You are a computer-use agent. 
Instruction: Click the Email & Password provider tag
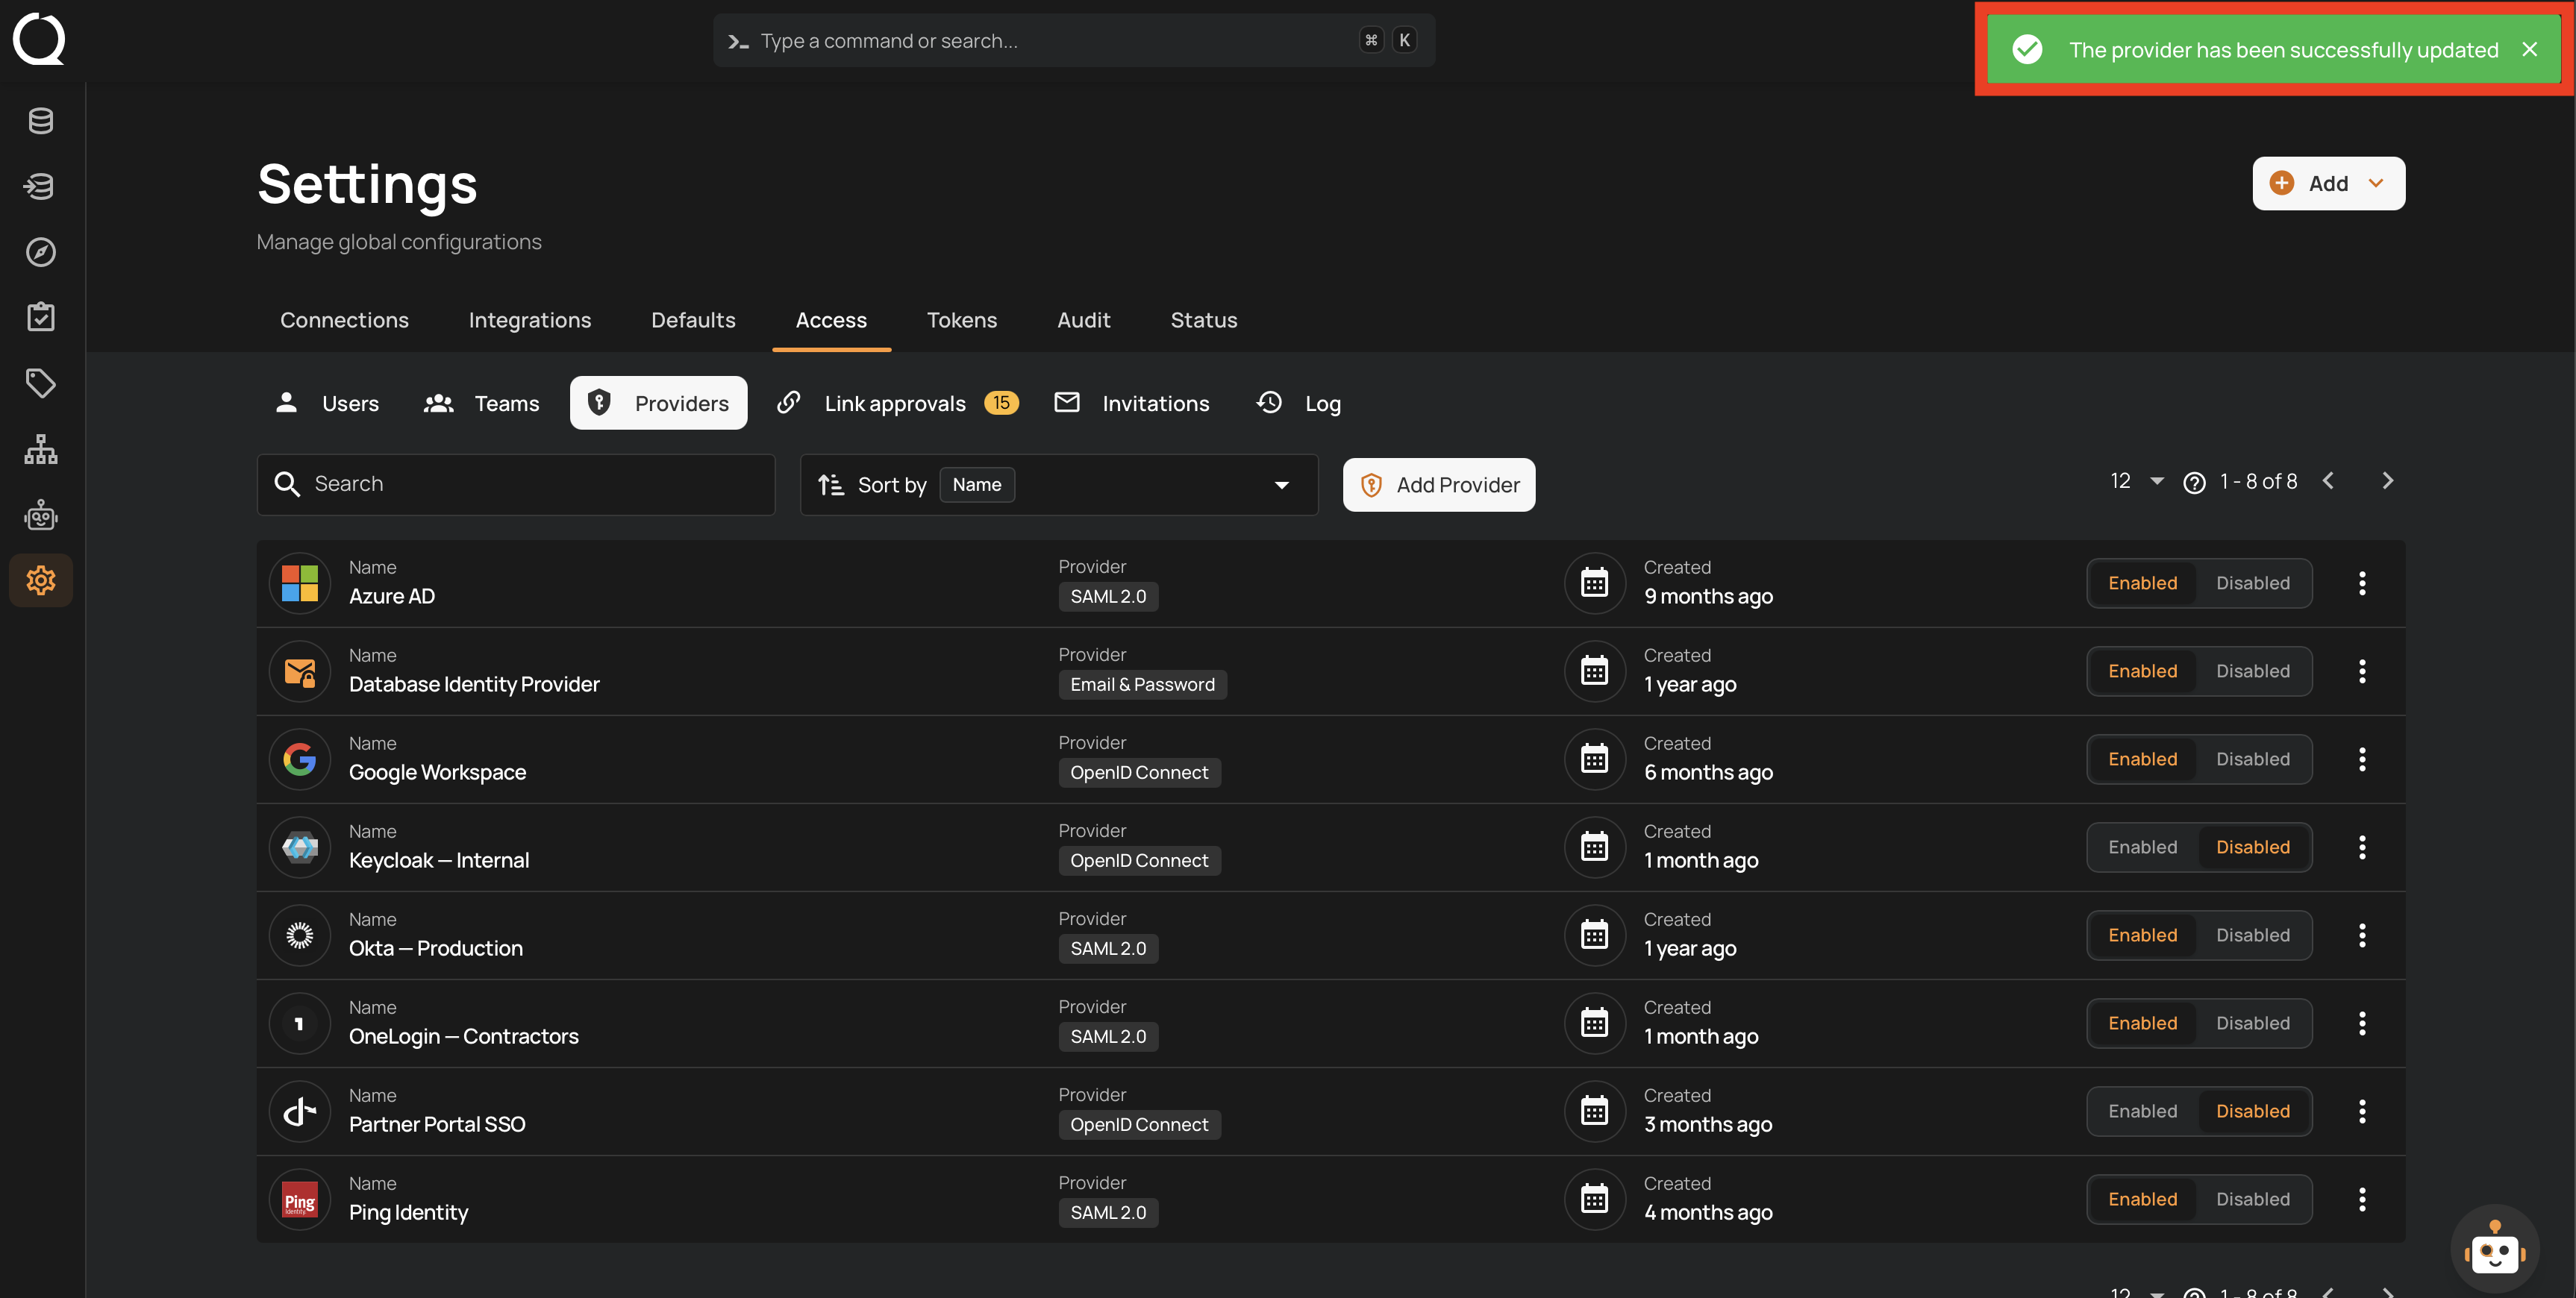point(1143,685)
